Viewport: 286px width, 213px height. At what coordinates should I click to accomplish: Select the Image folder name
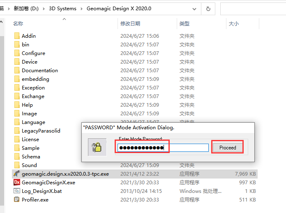(29, 114)
